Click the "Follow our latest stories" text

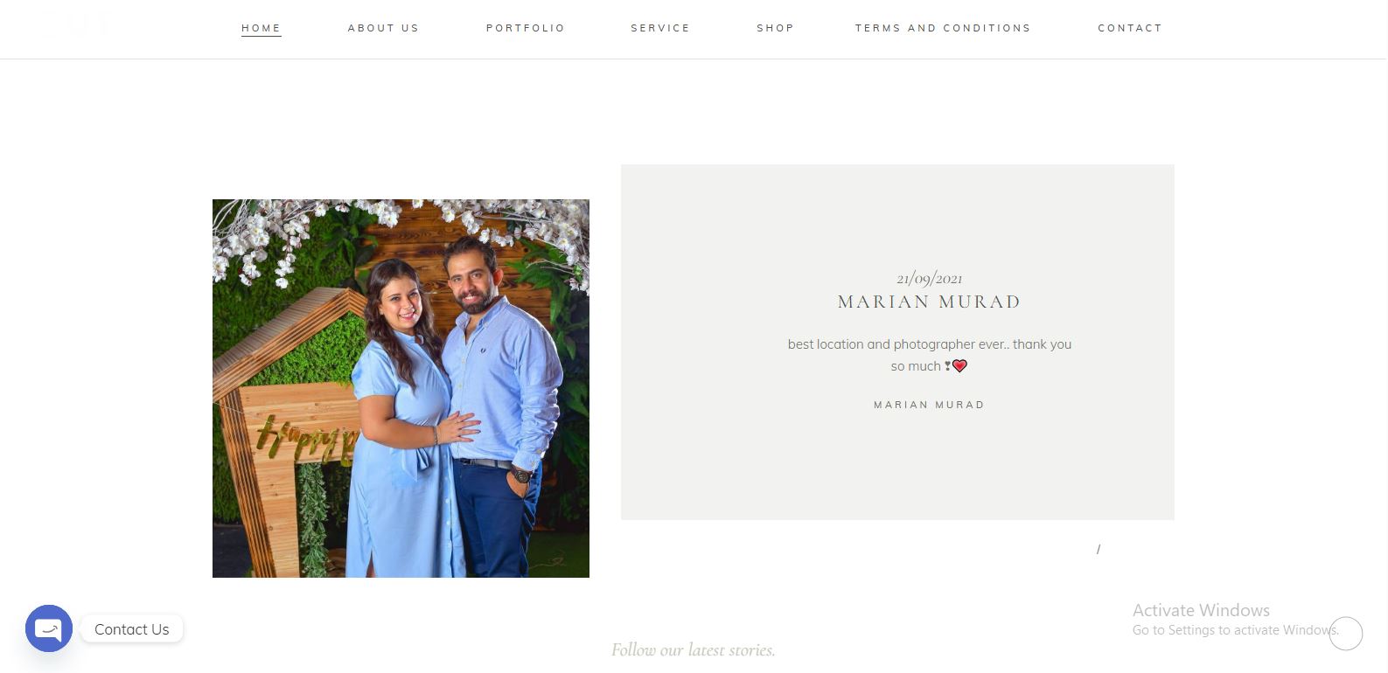[694, 649]
